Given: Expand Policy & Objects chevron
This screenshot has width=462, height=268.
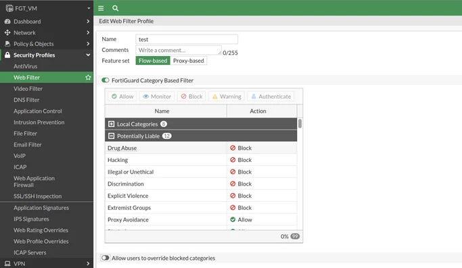Looking at the screenshot, I should 88,44.
